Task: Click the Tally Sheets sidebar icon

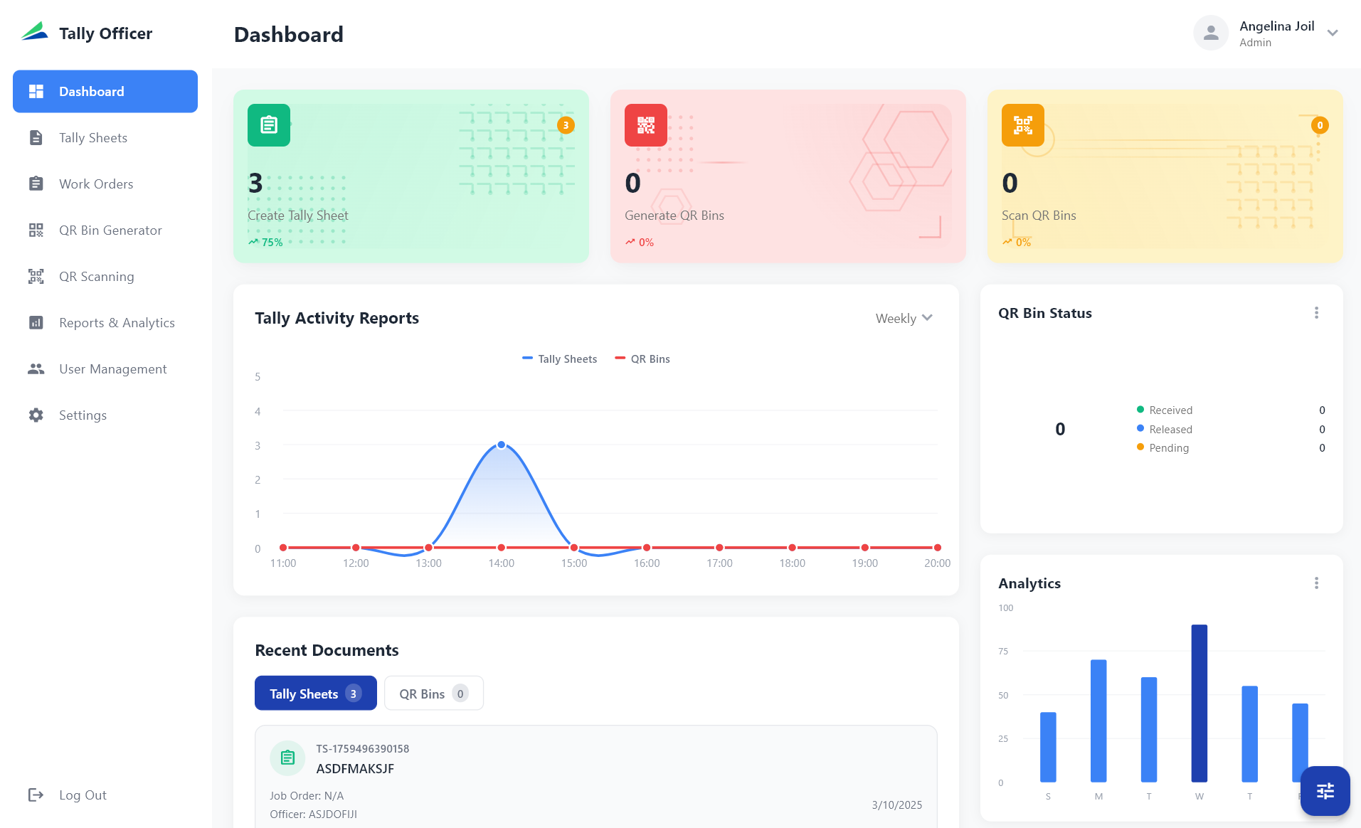Action: (36, 137)
